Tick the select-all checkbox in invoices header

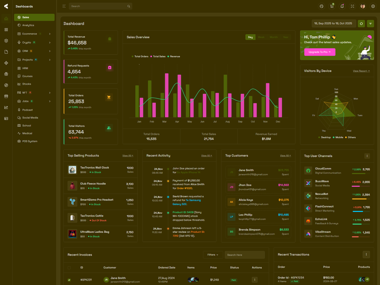[69, 267]
